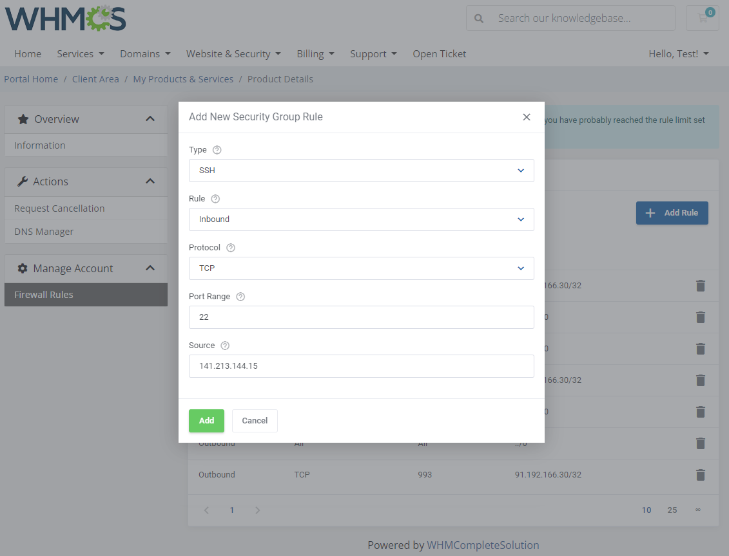729x556 pixels.
Task: Open My Products & Services breadcrumb link
Action: tap(183, 79)
